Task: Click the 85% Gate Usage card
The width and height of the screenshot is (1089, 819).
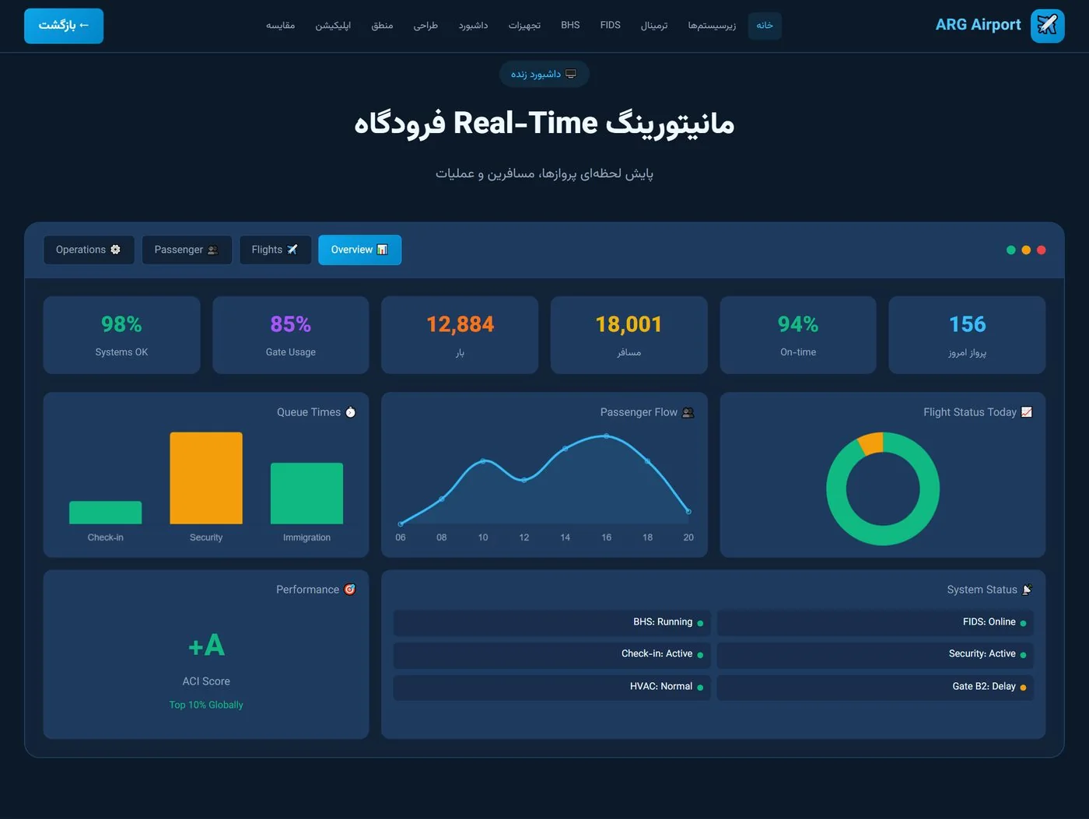Action: (x=291, y=335)
